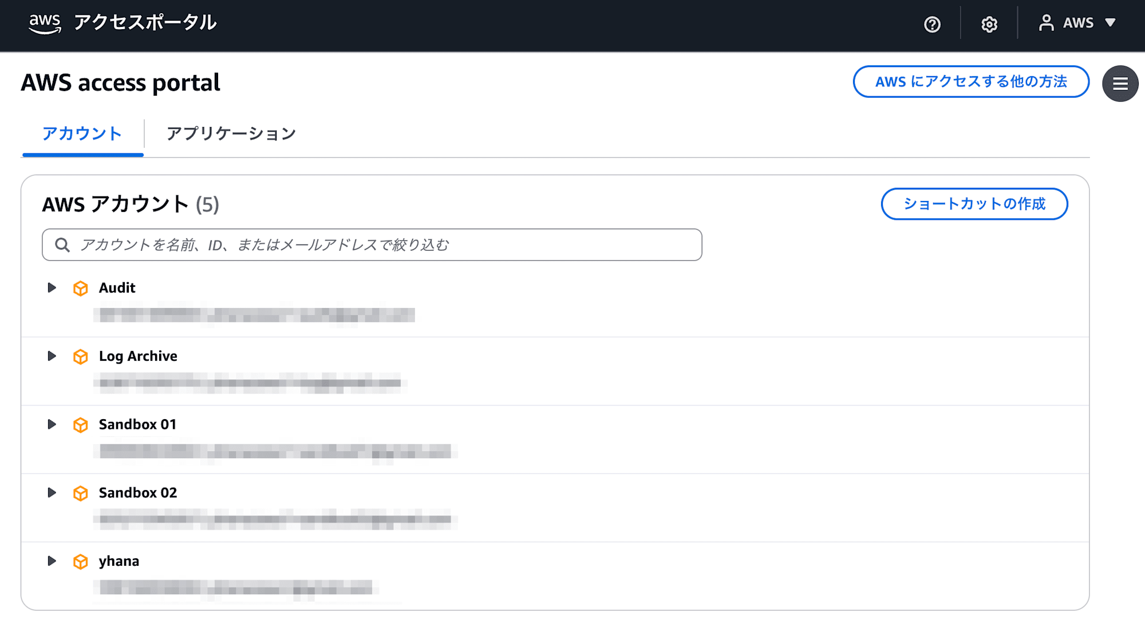1145x623 pixels.
Task: Click the AWS にアクセスする他の方法 button
Action: (x=971, y=82)
